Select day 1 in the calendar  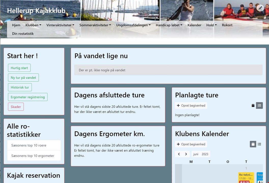(x=246, y=168)
